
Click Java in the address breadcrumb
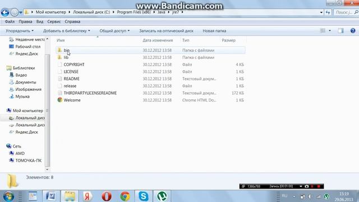pos(161,12)
